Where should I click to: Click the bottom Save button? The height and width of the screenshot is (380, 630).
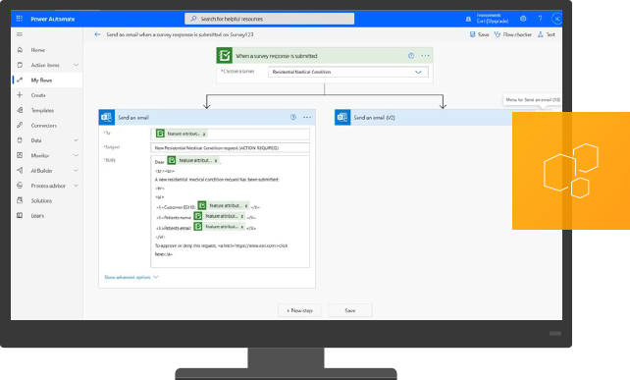point(350,310)
